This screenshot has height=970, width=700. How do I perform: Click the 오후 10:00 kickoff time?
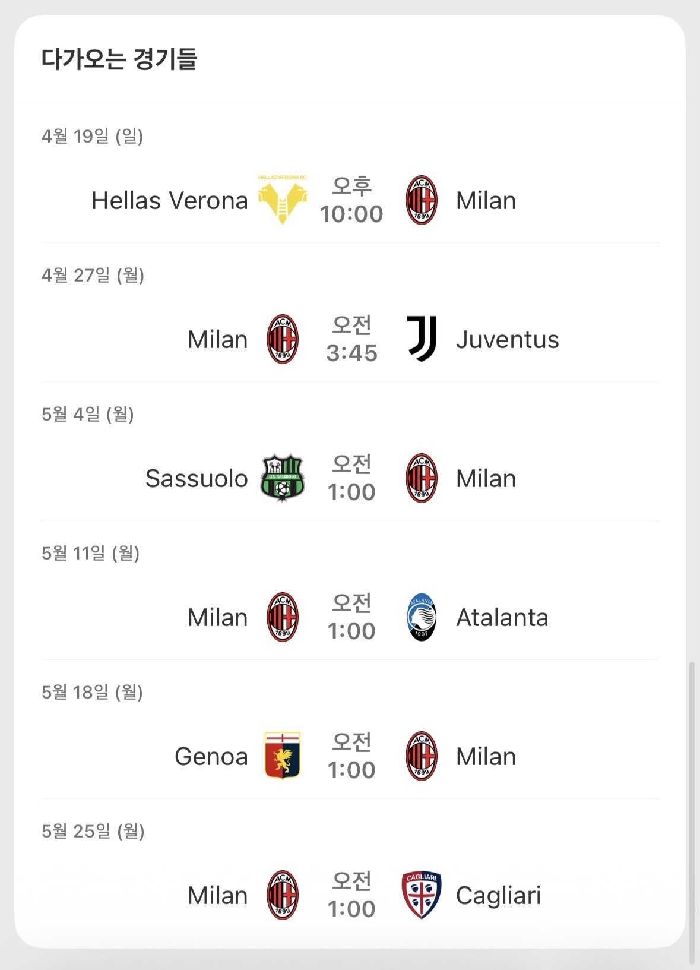tap(351, 201)
